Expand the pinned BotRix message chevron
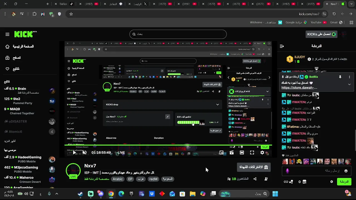Screen dimensions: 356x200 350,84
